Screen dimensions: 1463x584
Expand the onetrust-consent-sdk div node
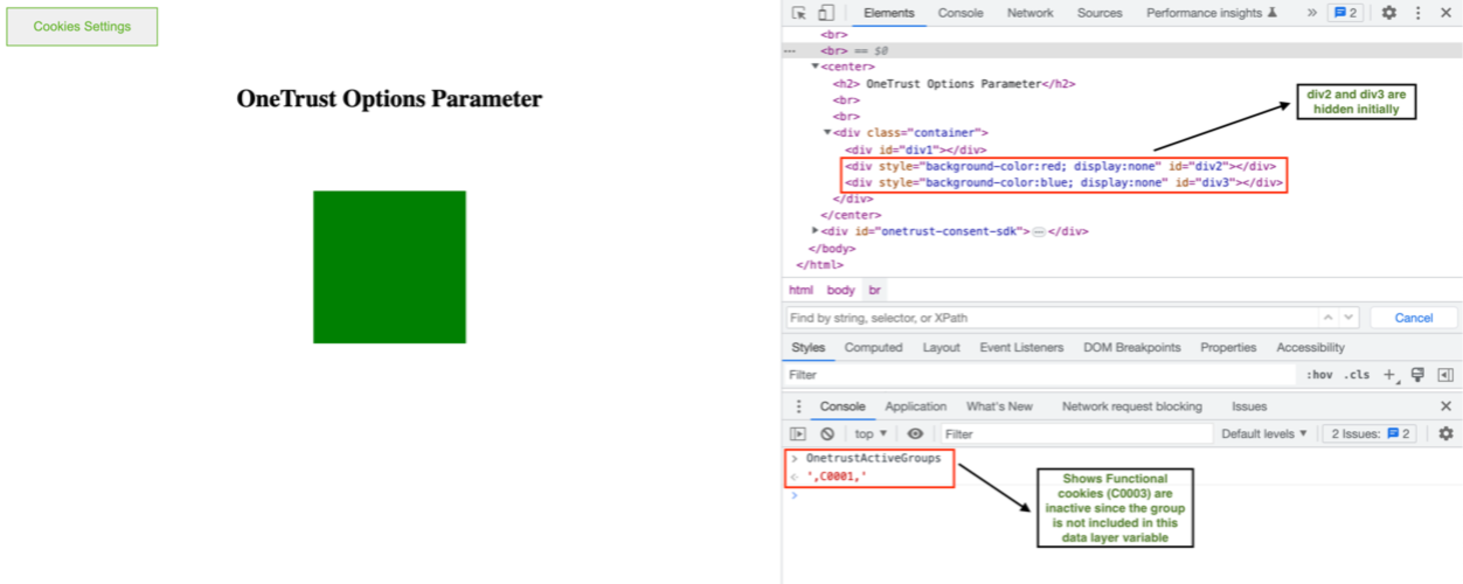tap(815, 230)
